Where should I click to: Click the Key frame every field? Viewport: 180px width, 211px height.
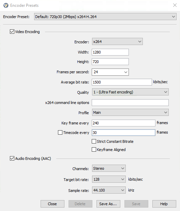click(x=123, y=123)
